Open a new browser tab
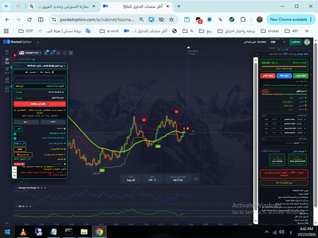This screenshot has width=318, height=238. coord(179,6)
